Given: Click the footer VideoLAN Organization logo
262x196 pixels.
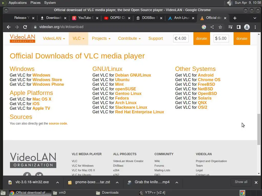Looking at the screenshot, I should (x=33, y=160).
